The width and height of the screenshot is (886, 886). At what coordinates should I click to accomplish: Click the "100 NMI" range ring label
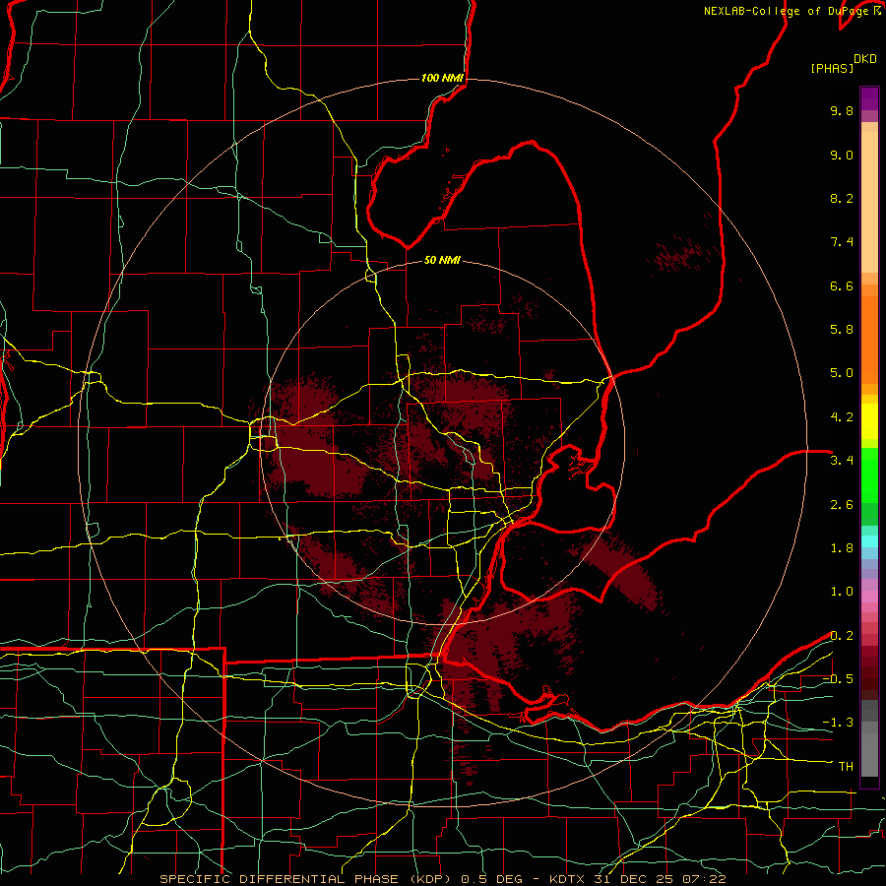tap(442, 78)
